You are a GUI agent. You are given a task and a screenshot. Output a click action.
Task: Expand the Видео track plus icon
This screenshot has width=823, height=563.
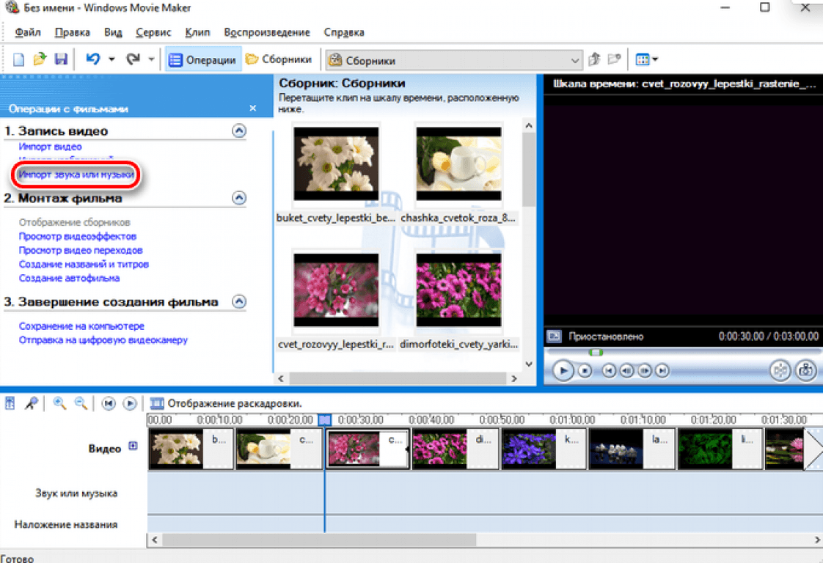tap(133, 446)
